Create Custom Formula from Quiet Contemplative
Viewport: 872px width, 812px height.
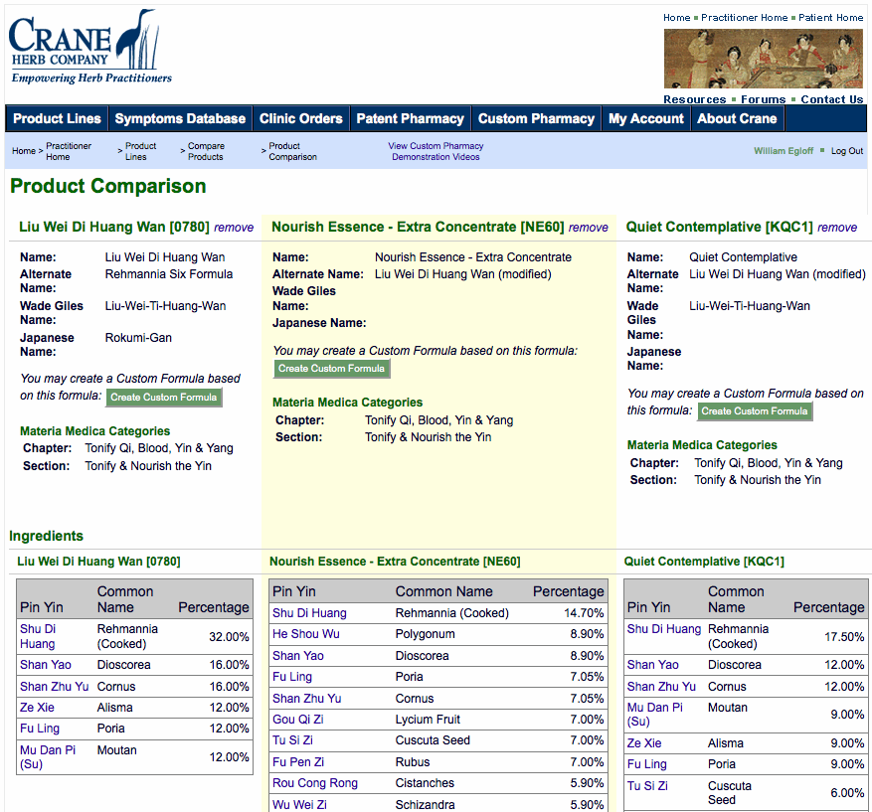pos(755,411)
